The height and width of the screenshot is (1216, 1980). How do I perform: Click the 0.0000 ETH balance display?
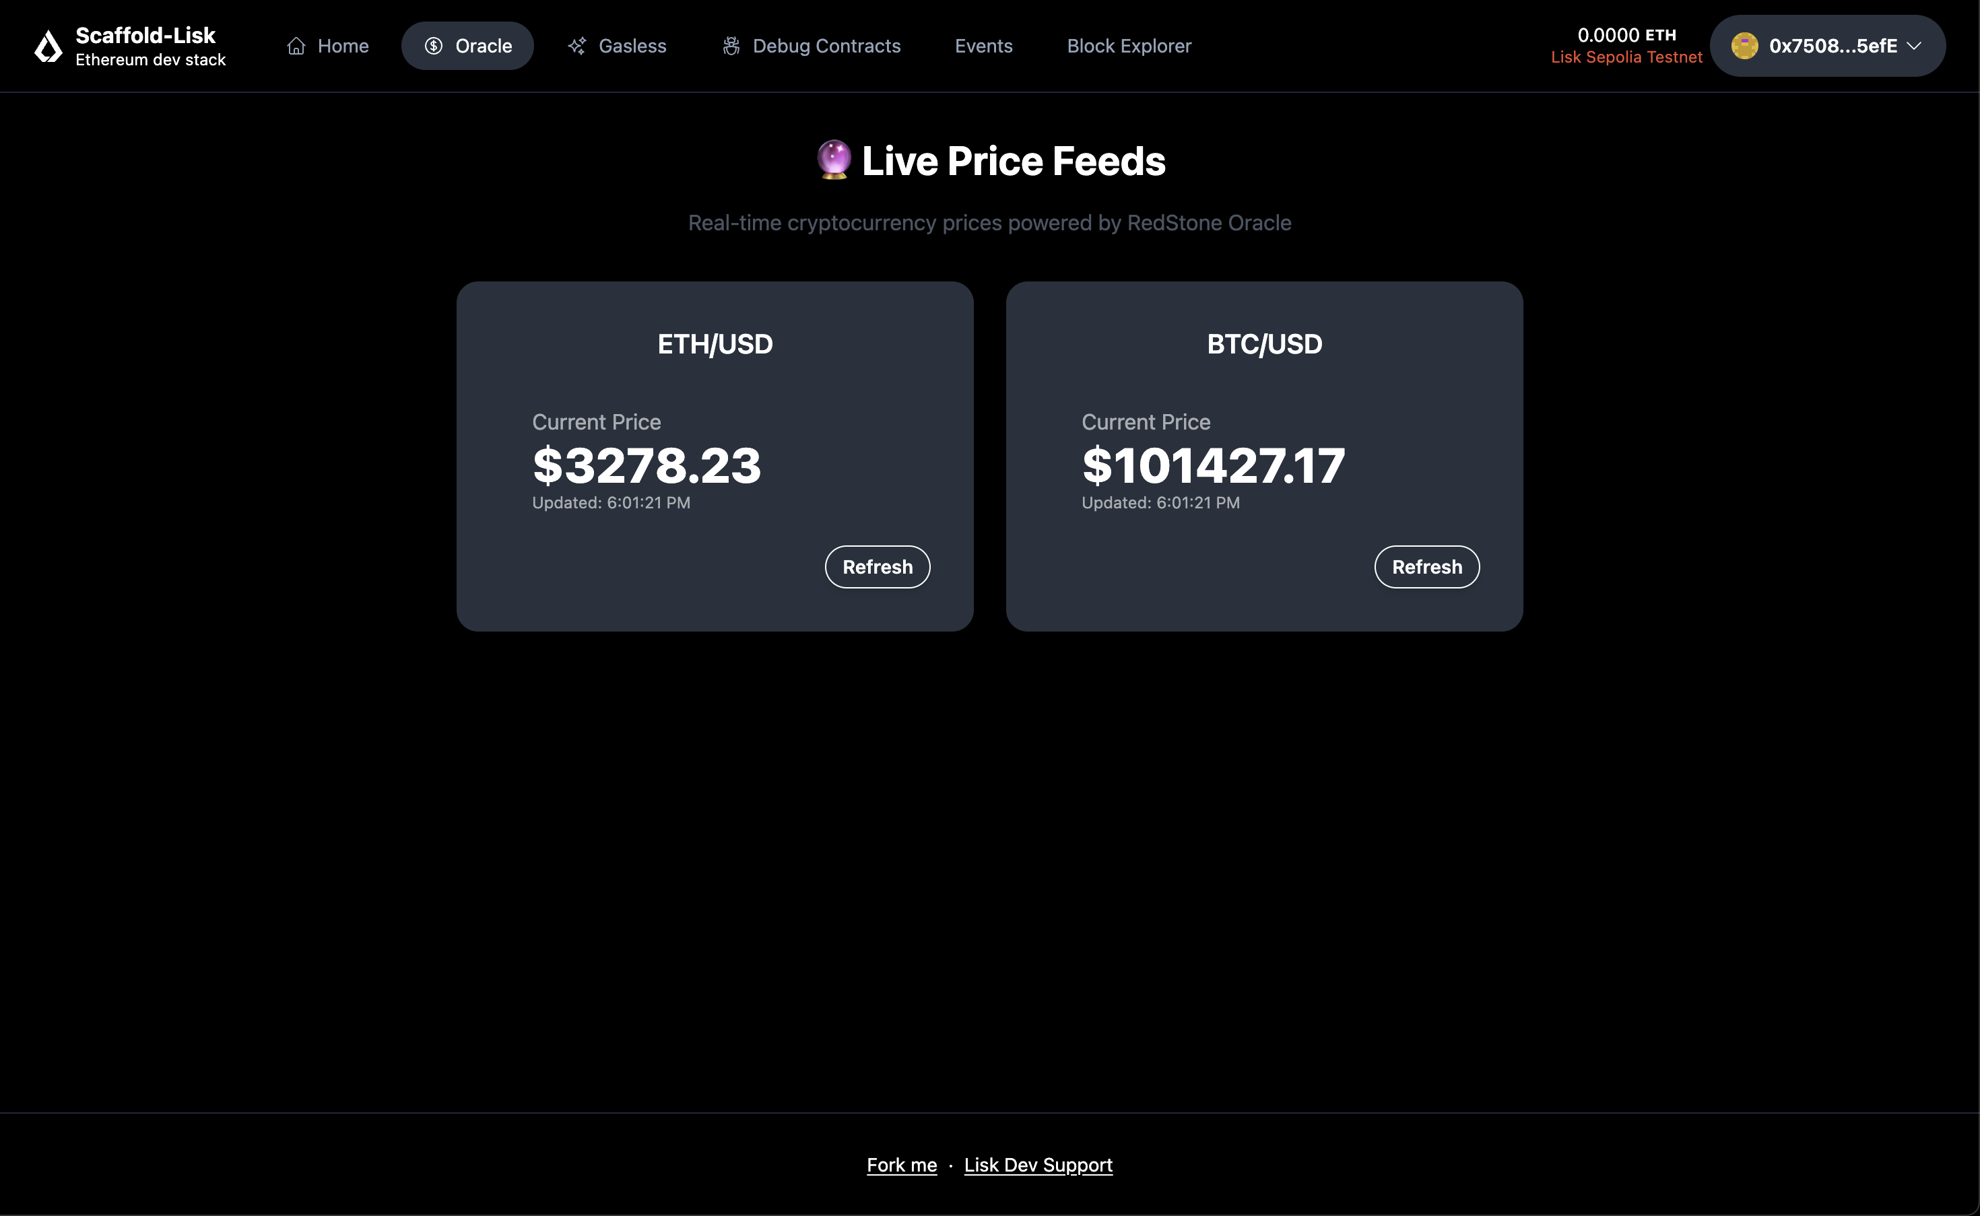click(x=1626, y=34)
